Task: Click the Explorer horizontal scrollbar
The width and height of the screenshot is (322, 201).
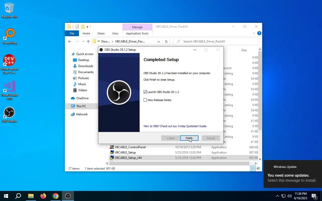Action: click(180, 163)
